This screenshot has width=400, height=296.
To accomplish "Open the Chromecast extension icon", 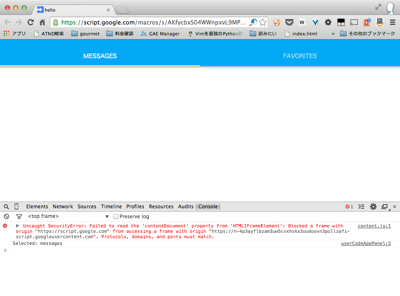I will point(354,22).
